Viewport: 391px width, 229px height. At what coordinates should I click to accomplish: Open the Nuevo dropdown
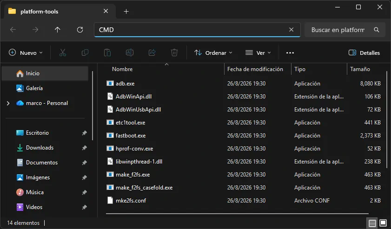(26, 52)
